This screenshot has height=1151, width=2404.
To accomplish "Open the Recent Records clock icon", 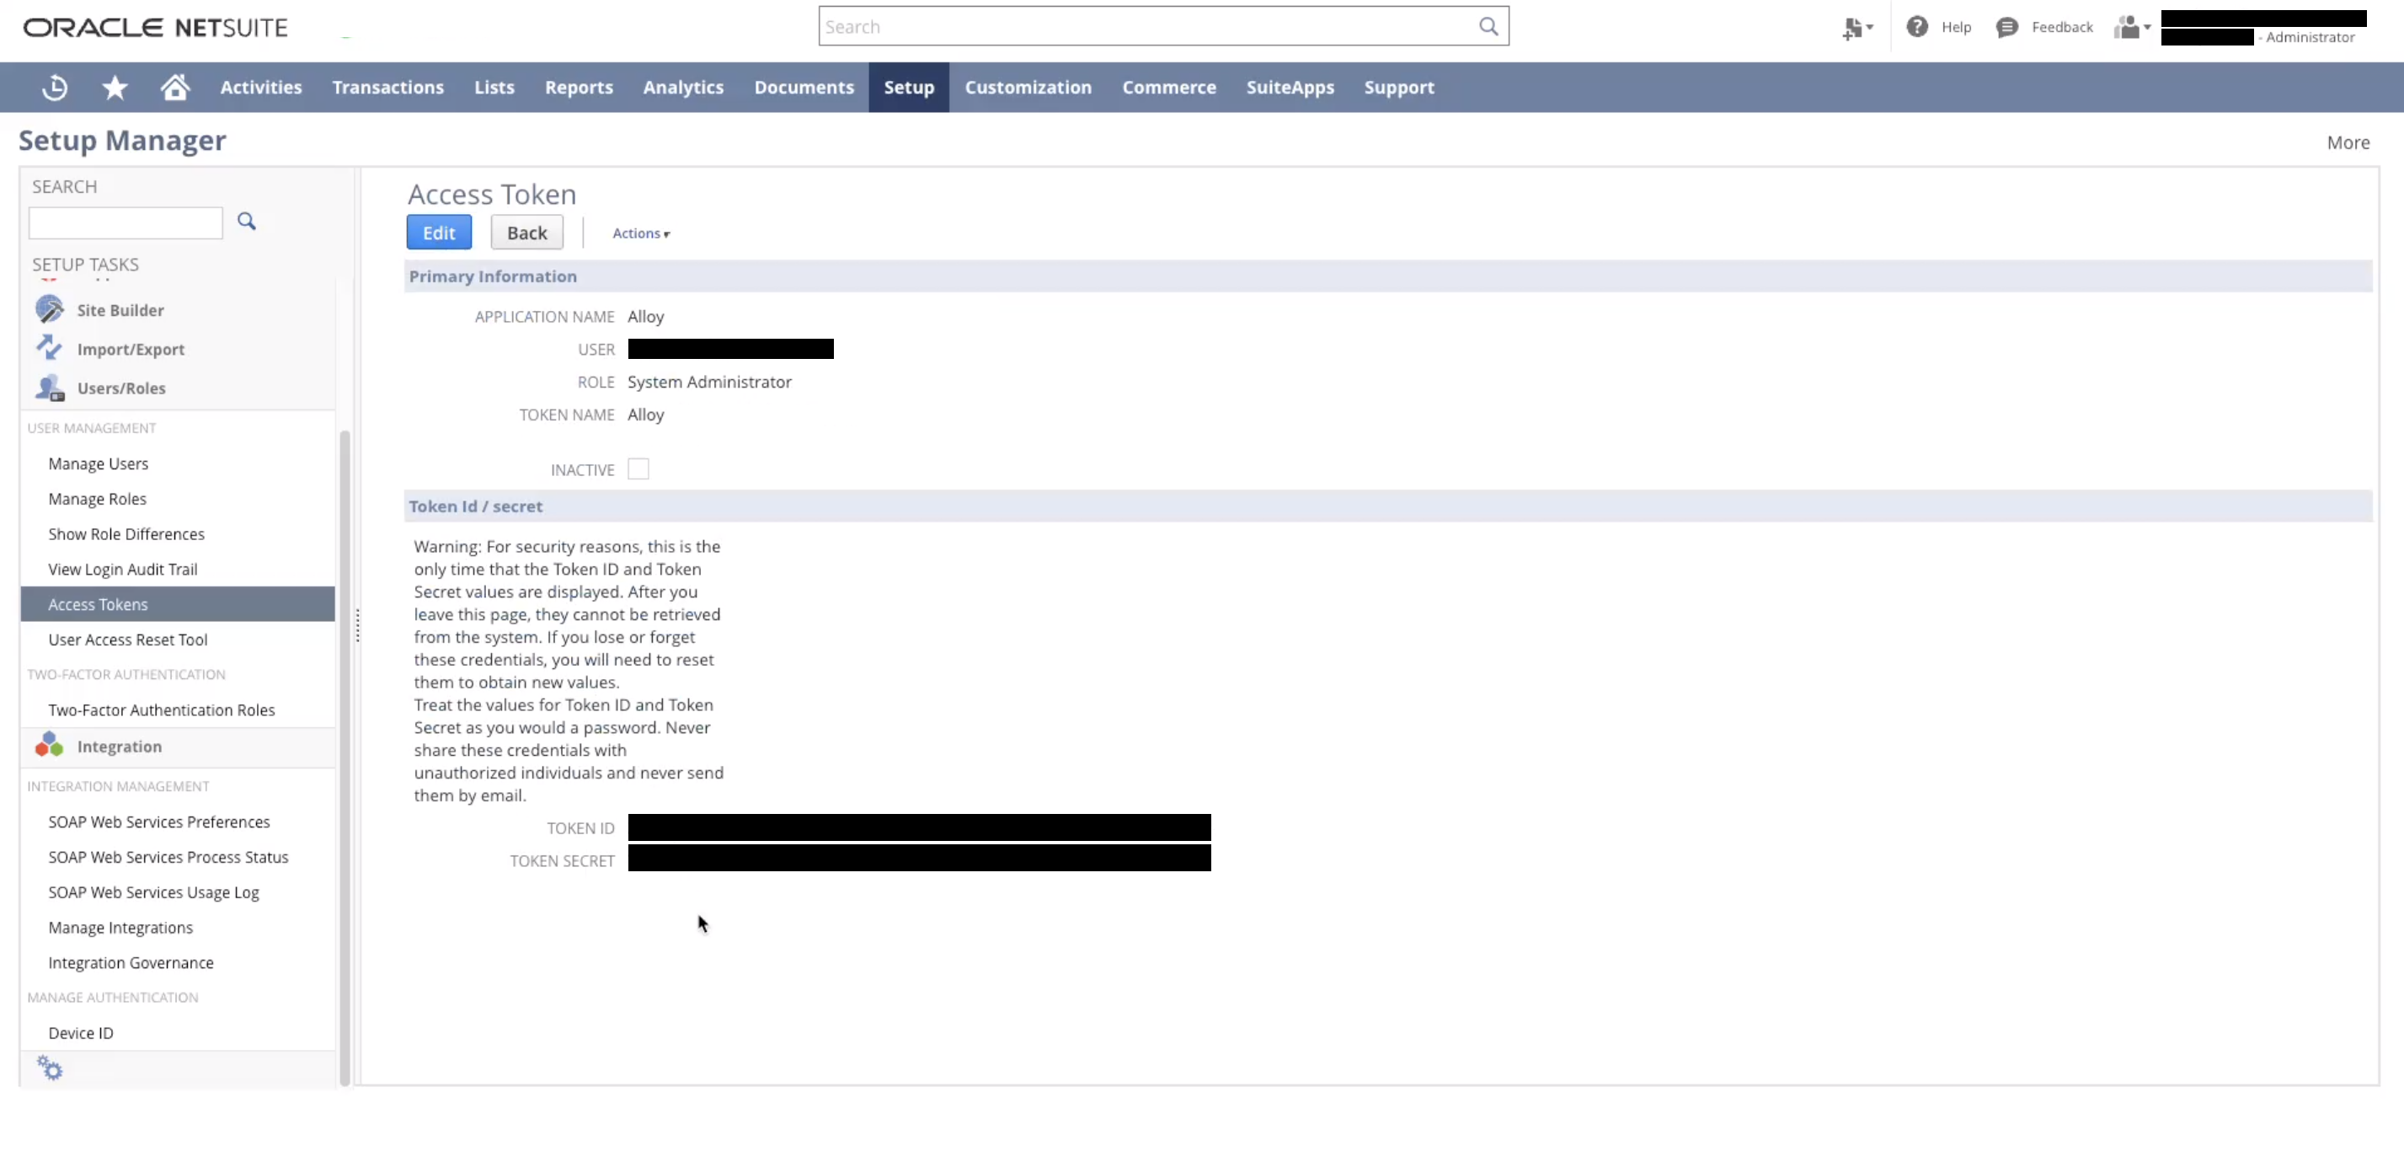I will click(55, 88).
